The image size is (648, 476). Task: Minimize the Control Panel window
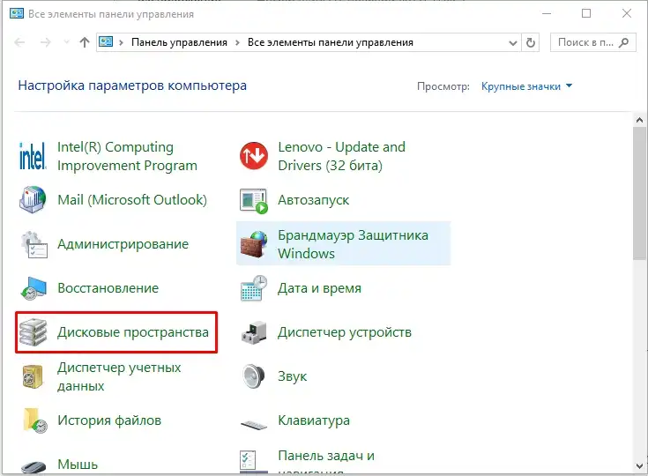[x=547, y=13]
